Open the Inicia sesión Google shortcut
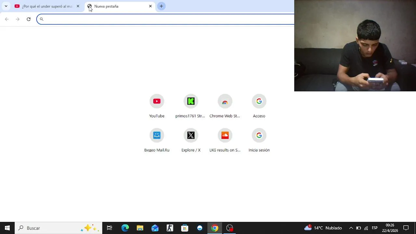The width and height of the screenshot is (416, 234). pos(259,141)
